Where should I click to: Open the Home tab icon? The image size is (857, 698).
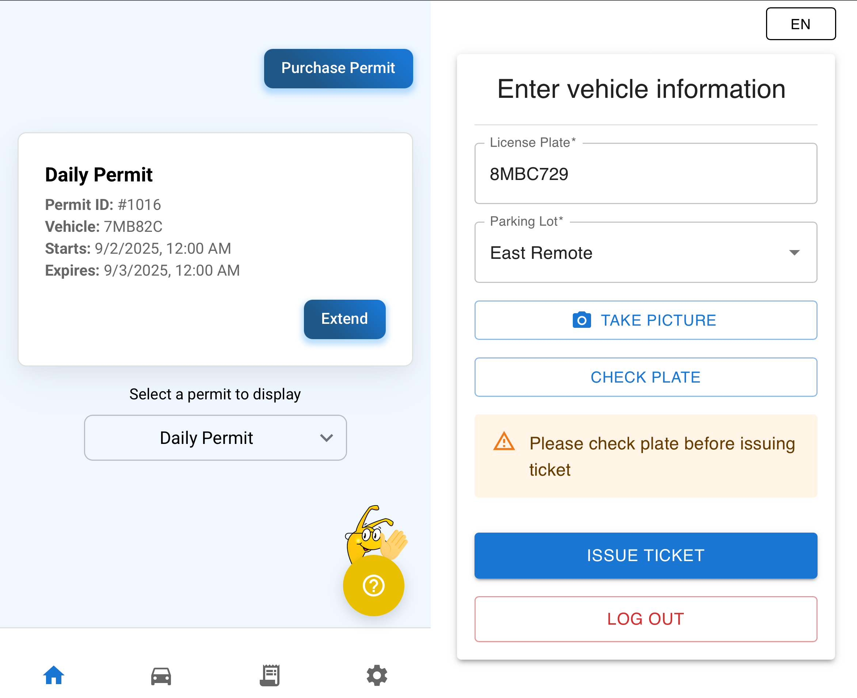click(54, 675)
